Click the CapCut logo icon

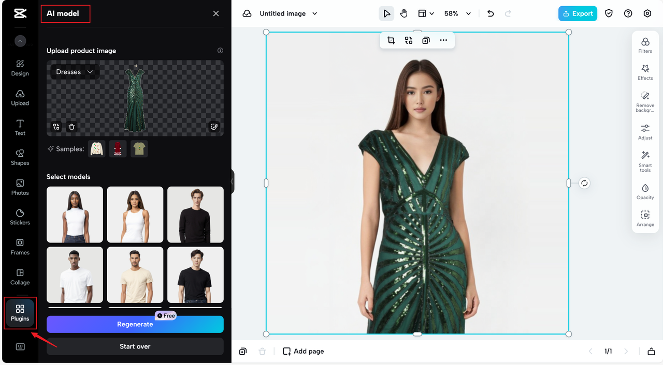point(20,14)
